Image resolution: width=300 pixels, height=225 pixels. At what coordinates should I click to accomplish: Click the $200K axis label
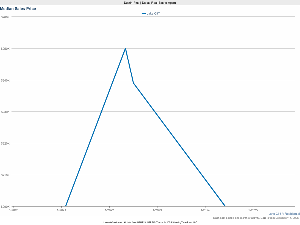pos(5,207)
